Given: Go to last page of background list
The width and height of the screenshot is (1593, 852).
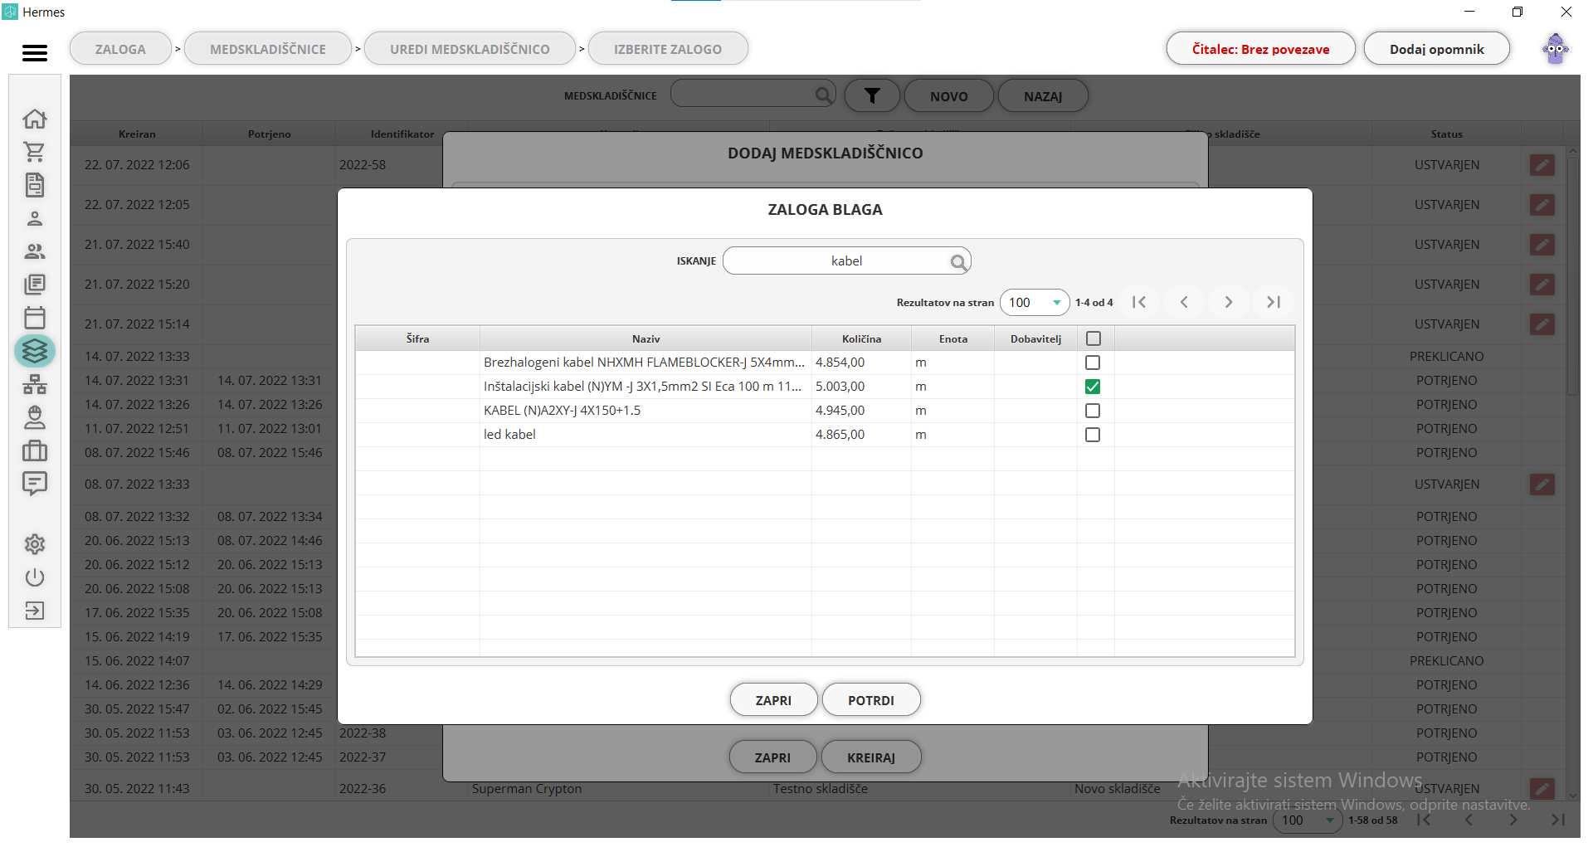Looking at the screenshot, I should tap(1557, 820).
